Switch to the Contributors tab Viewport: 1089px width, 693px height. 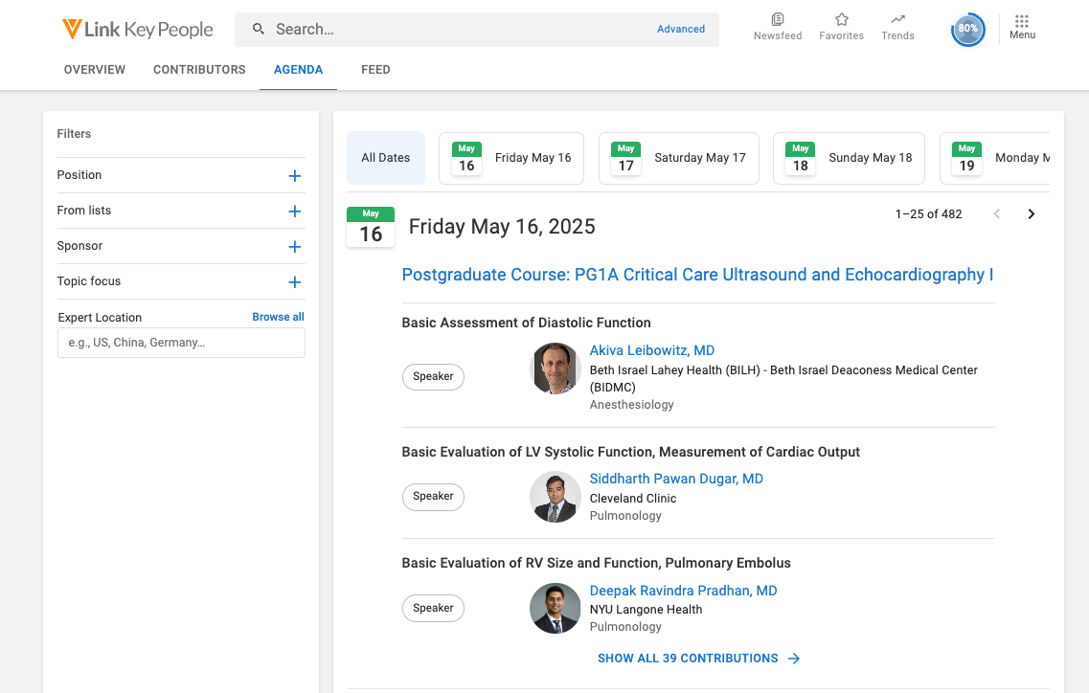tap(199, 70)
